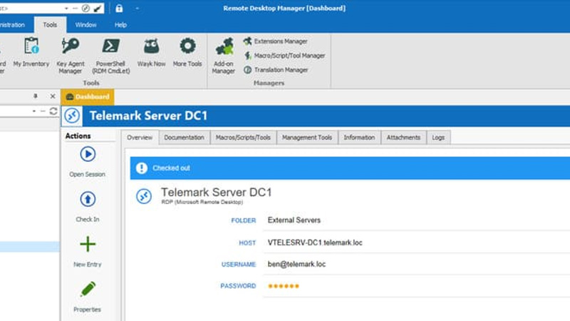Switch to Documentation tab
Image resolution: width=570 pixels, height=321 pixels.
point(184,138)
